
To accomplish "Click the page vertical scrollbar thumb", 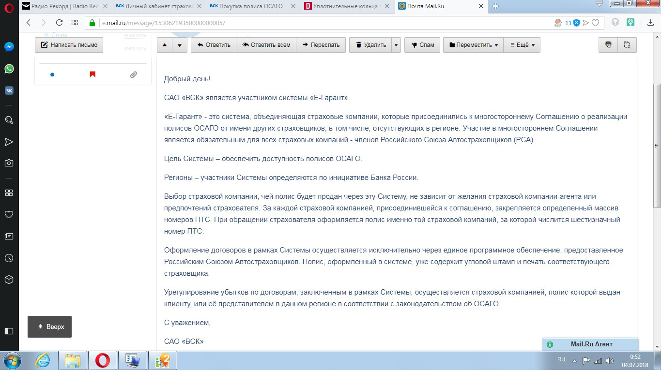I will [x=657, y=145].
